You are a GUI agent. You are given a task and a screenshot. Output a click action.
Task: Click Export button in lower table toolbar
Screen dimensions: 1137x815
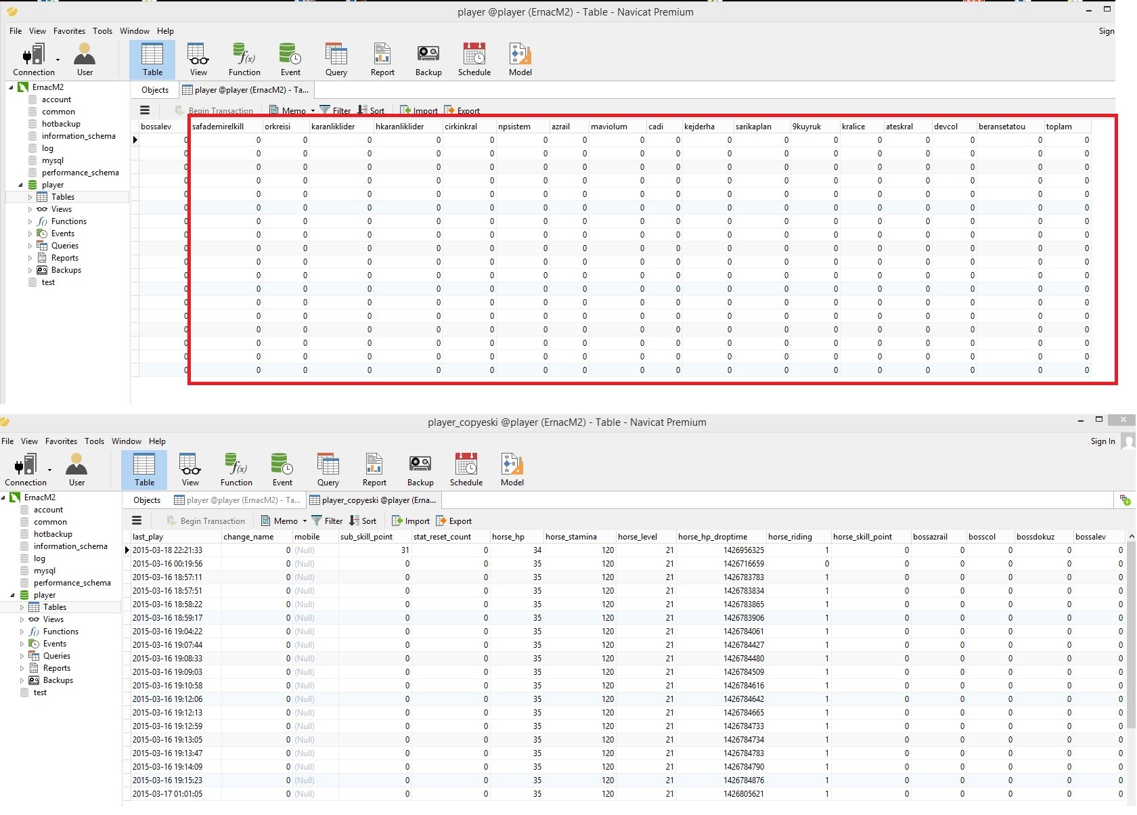coord(453,521)
